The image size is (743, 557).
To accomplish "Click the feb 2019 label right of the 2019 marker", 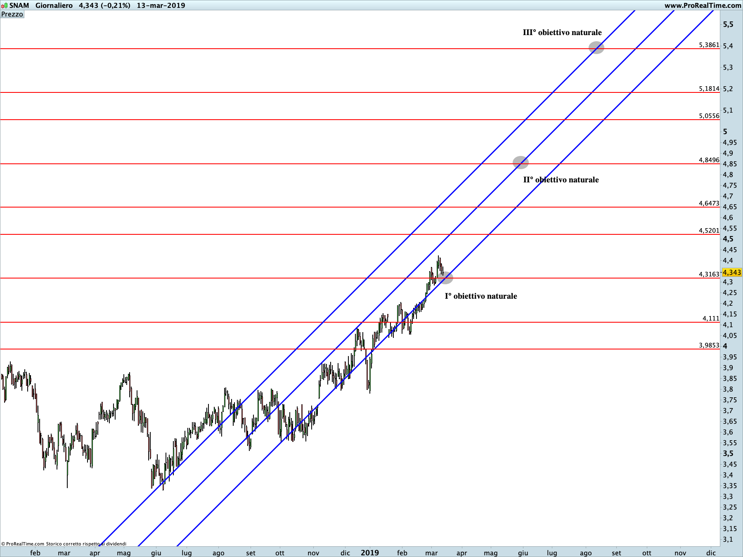I will pyautogui.click(x=402, y=553).
